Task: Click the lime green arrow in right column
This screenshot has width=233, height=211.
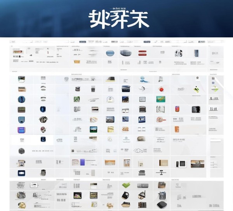Action: click(x=215, y=89)
